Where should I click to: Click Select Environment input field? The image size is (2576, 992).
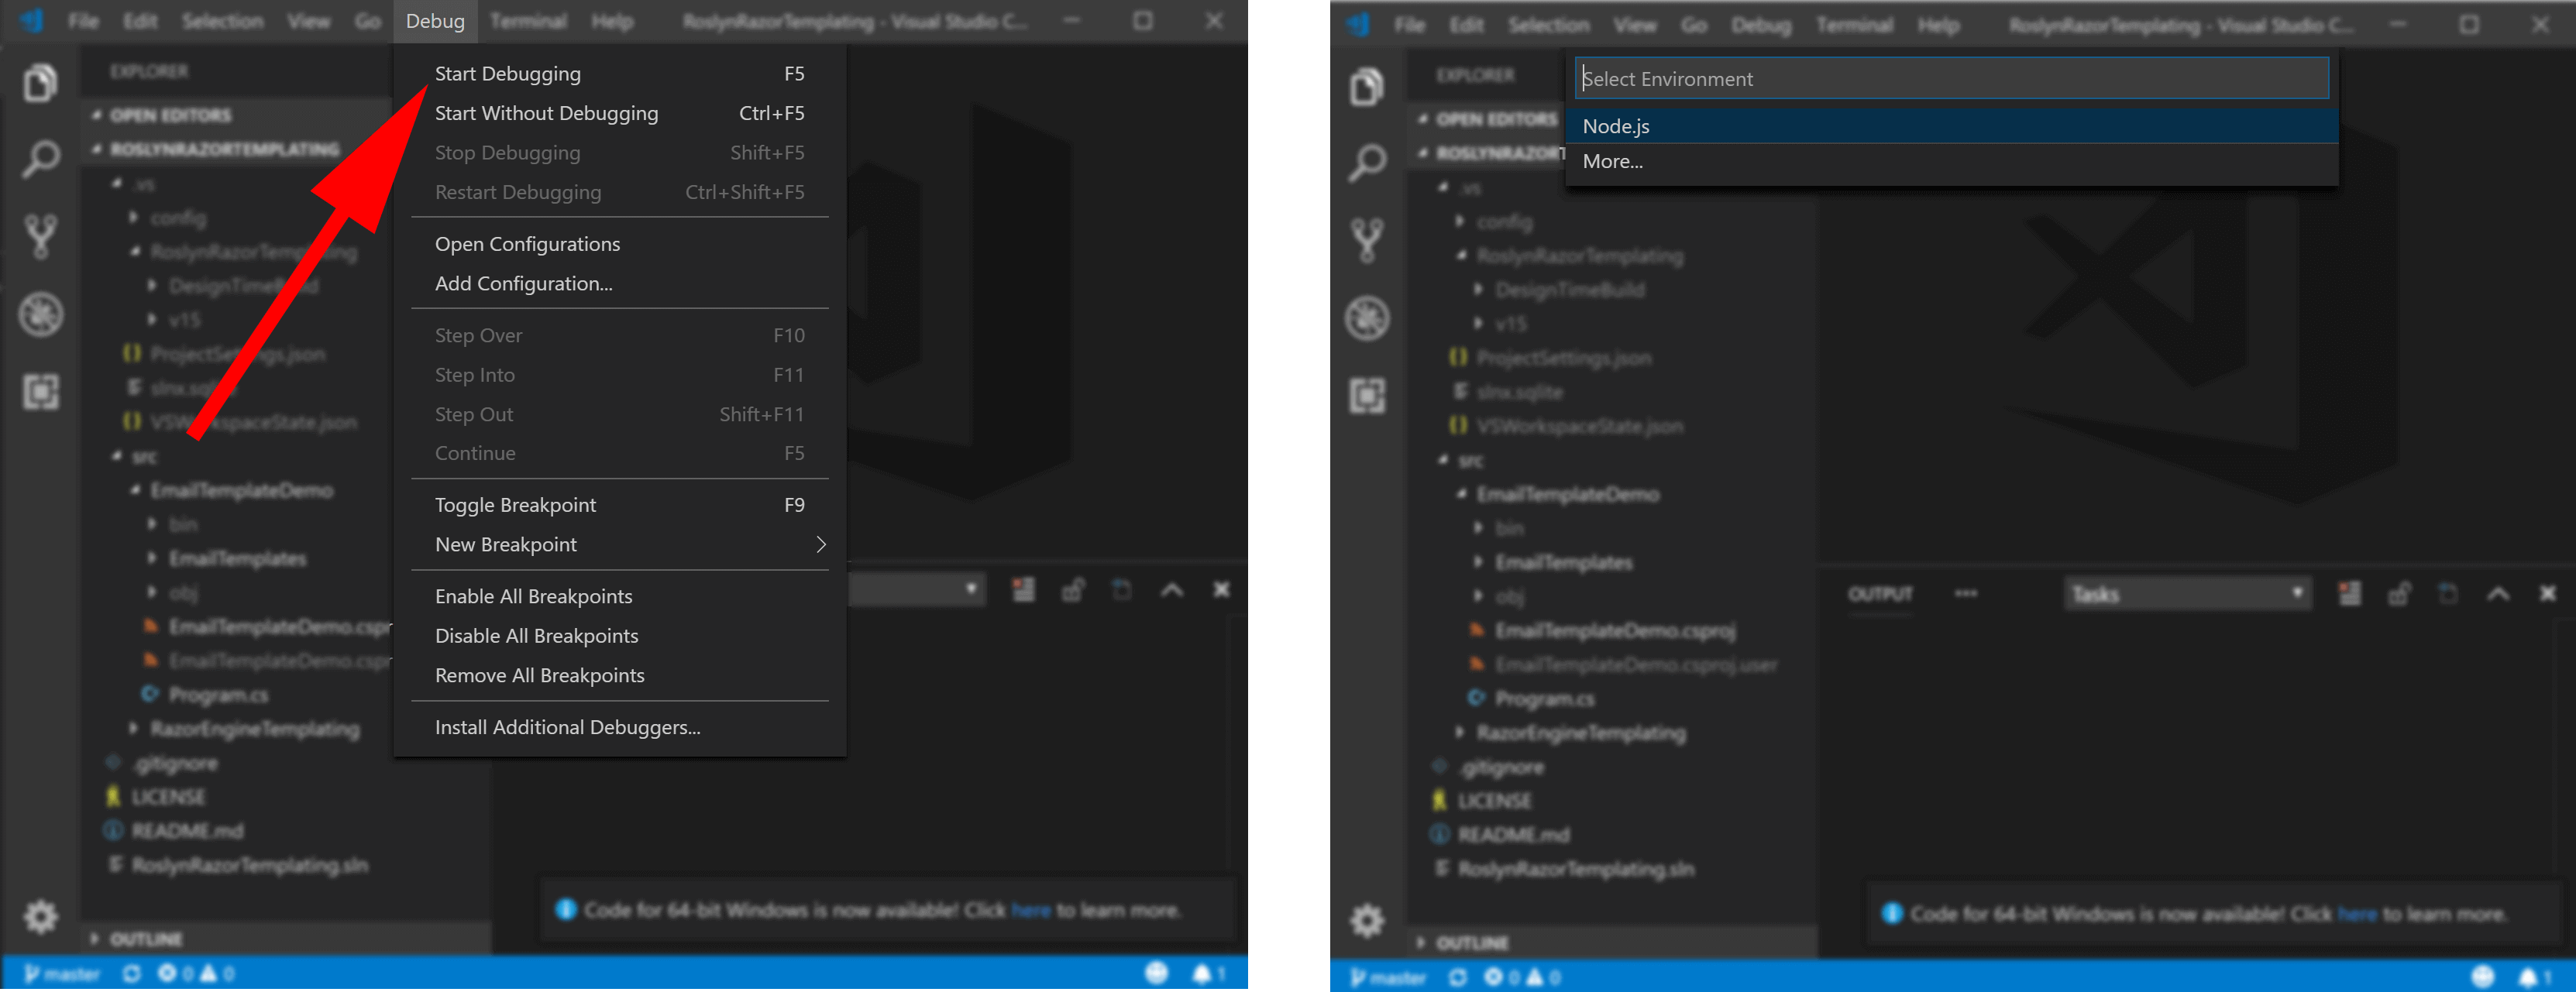pyautogui.click(x=1952, y=78)
